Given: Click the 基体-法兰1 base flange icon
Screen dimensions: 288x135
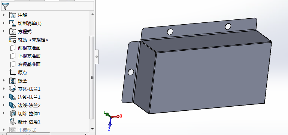Looking at the screenshot, I should click(12, 89).
